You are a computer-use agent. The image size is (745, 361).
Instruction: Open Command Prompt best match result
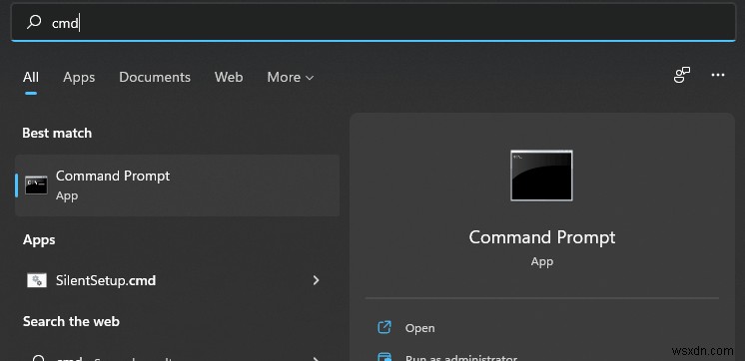point(177,185)
